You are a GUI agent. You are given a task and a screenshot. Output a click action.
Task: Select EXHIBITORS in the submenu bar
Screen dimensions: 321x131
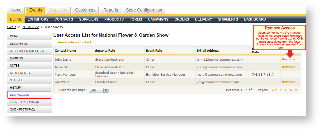(x=38, y=19)
